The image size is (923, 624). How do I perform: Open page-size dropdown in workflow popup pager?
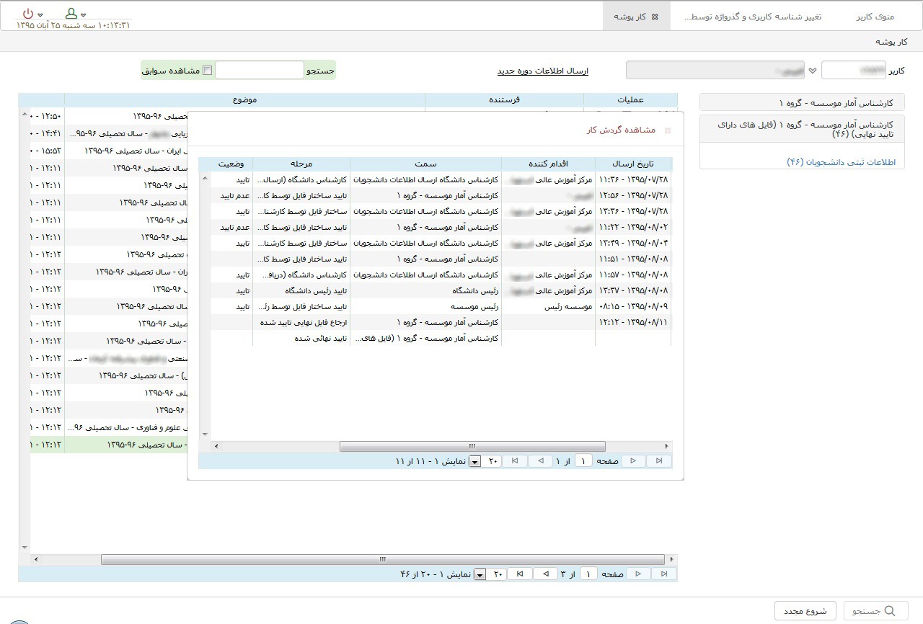pos(475,462)
